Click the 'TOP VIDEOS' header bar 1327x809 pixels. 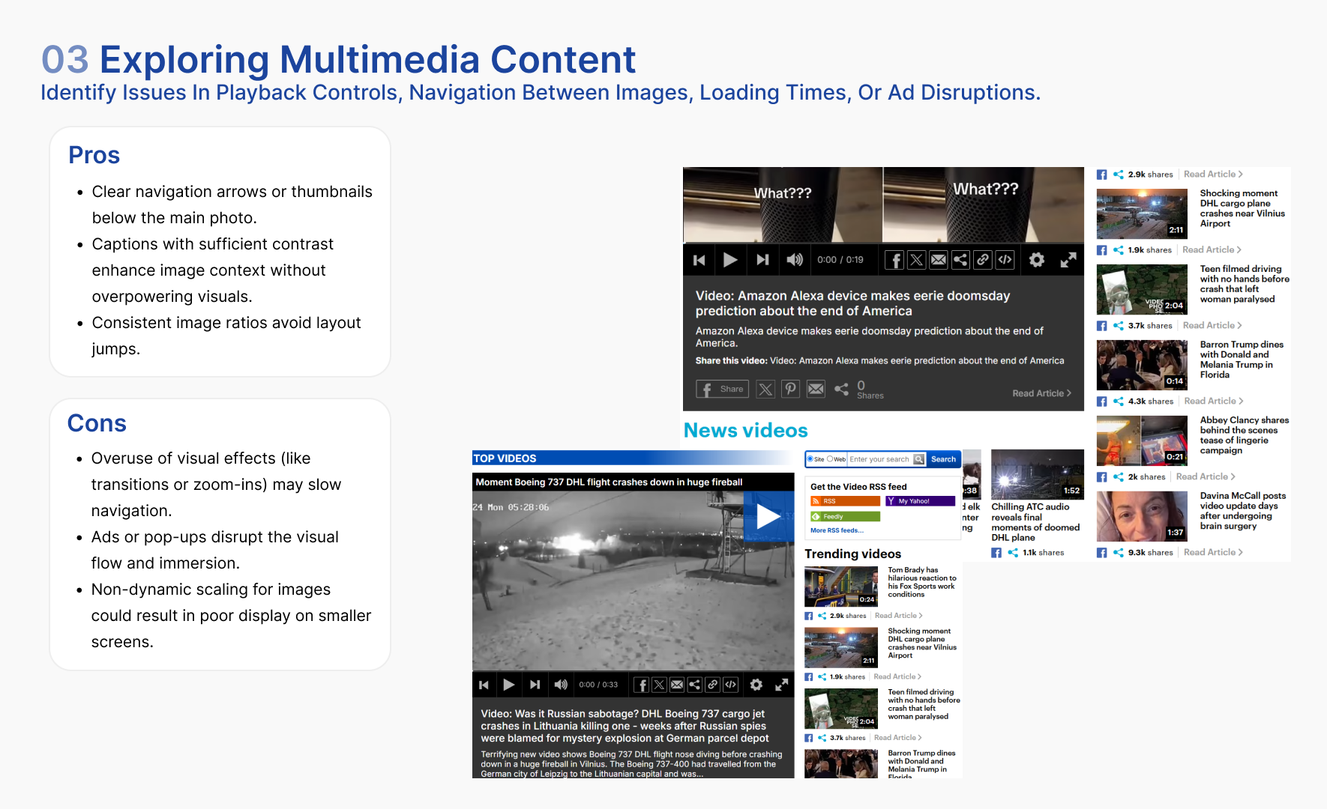coord(633,458)
